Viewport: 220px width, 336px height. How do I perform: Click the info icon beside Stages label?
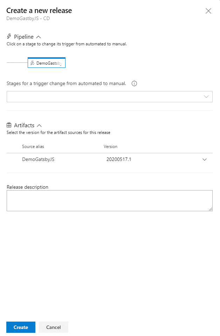tap(134, 84)
